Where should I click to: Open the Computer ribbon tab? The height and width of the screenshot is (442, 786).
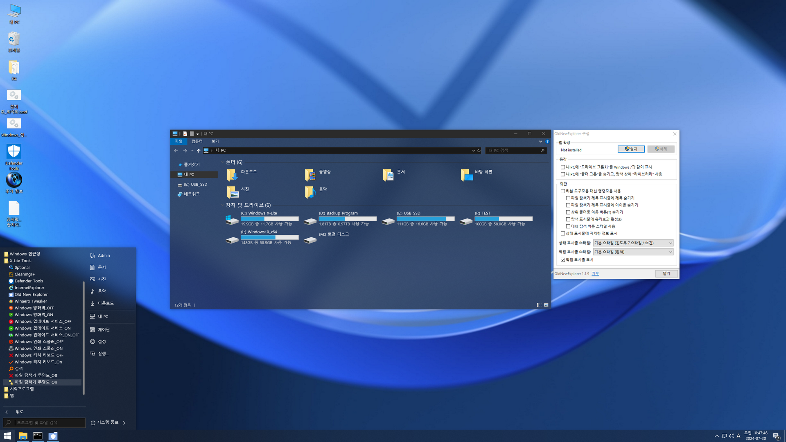click(197, 142)
